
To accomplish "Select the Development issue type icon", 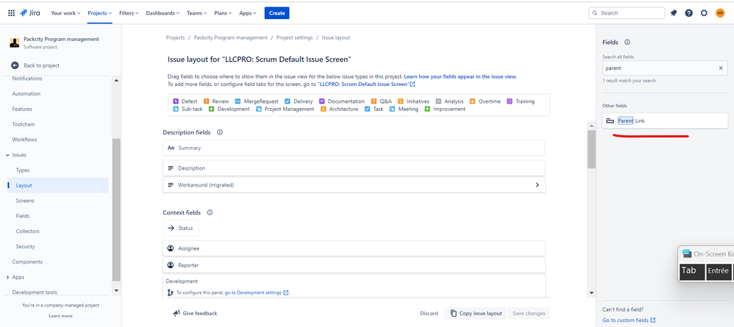I will coord(212,109).
